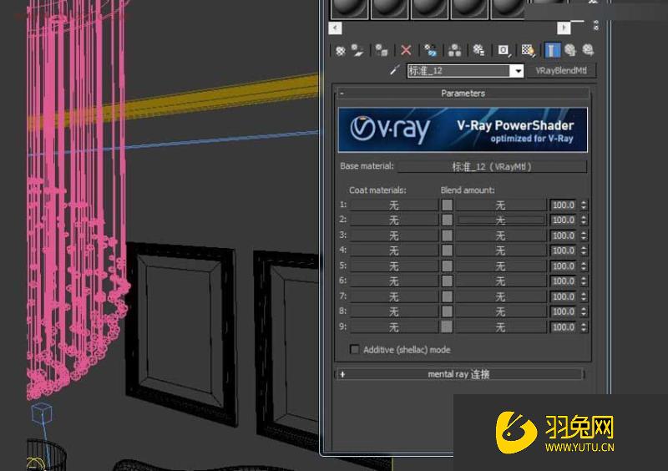The width and height of the screenshot is (668, 471).
Task: Click coat material slot 5 button
Action: pos(393,266)
